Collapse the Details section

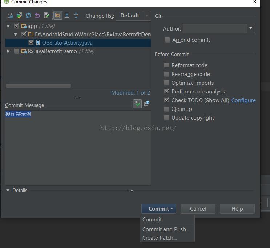(8, 190)
